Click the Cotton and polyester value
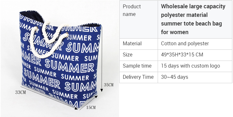The width and height of the screenshot is (233, 117). click(x=185, y=43)
